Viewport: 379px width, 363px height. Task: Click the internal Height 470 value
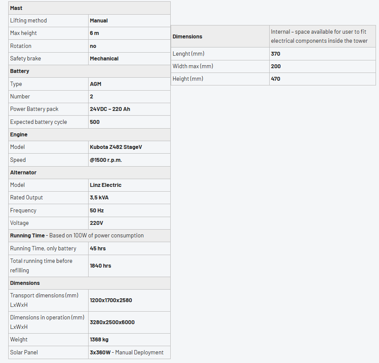pos(276,79)
